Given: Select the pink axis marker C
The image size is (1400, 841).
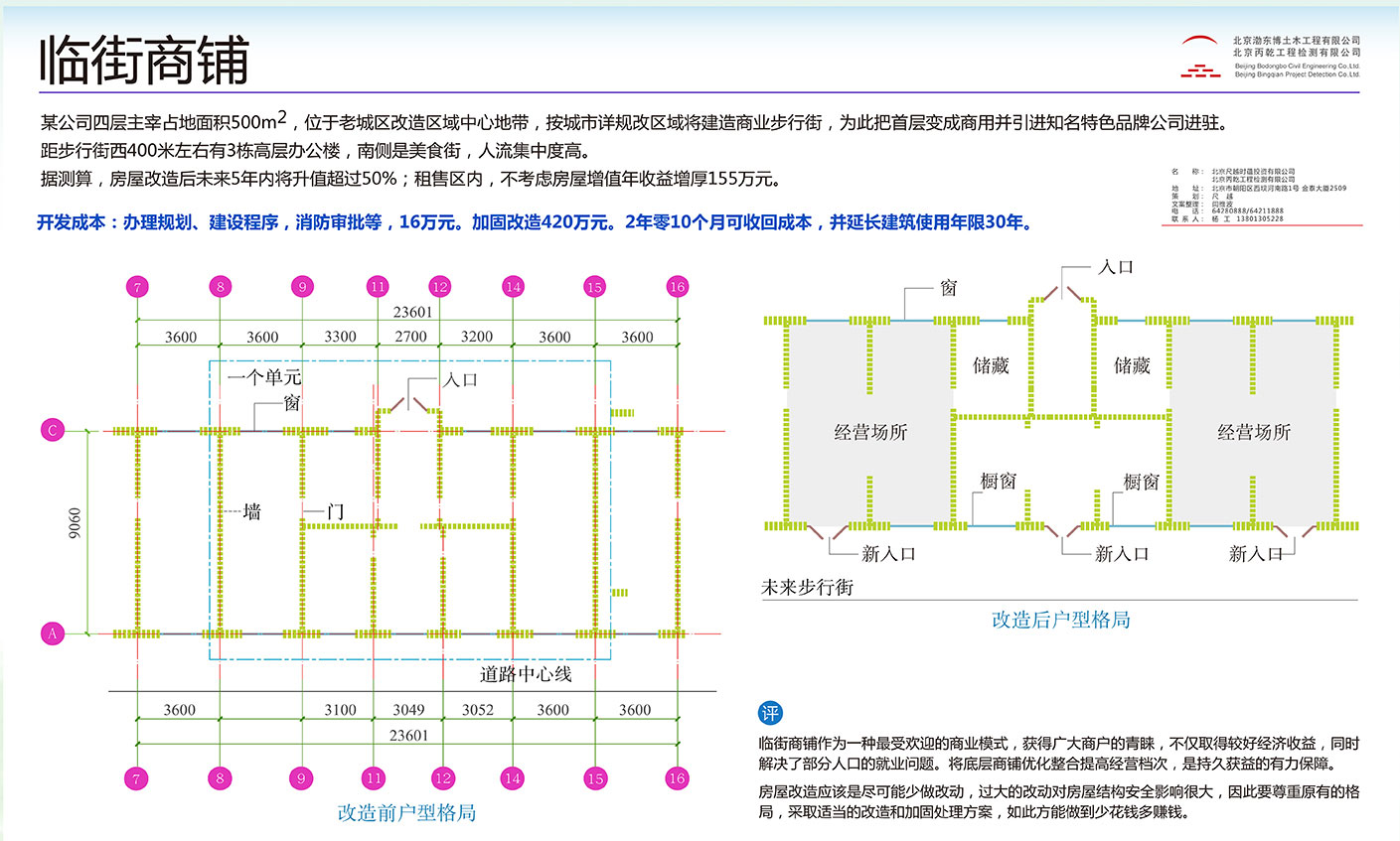Looking at the screenshot, I should [52, 430].
